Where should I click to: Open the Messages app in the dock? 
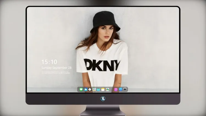point(81,89)
